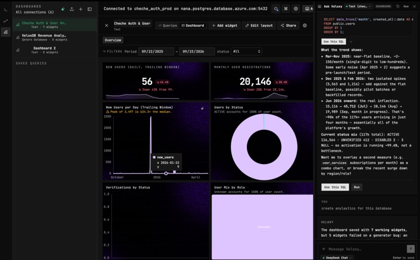Click the Filters funnel icon
Image resolution: width=420 pixels, height=260 pixels.
tap(104, 52)
